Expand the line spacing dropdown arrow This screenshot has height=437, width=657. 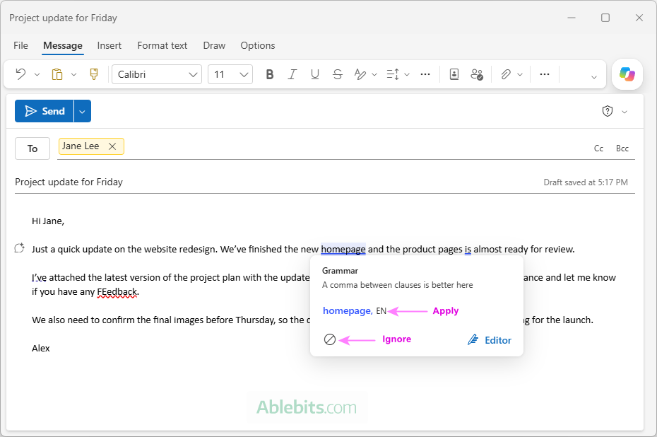point(406,75)
